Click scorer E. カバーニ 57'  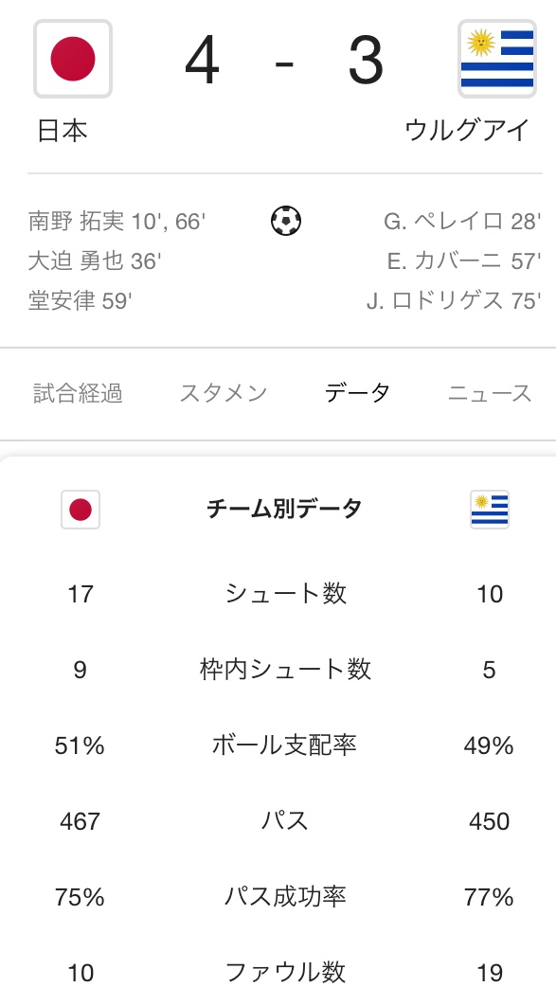464,260
